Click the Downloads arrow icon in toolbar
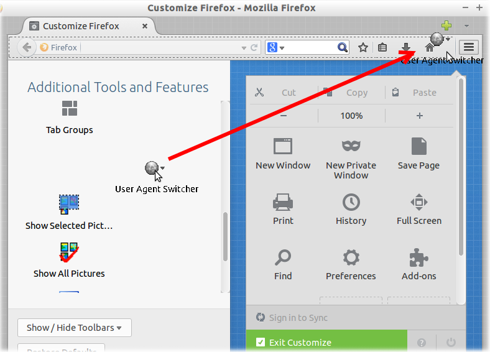 [x=405, y=47]
